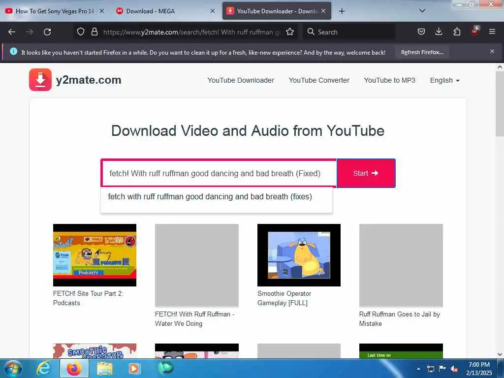This screenshot has width=504, height=378.
Task: Open YouTube Converter nav link
Action: tap(319, 80)
